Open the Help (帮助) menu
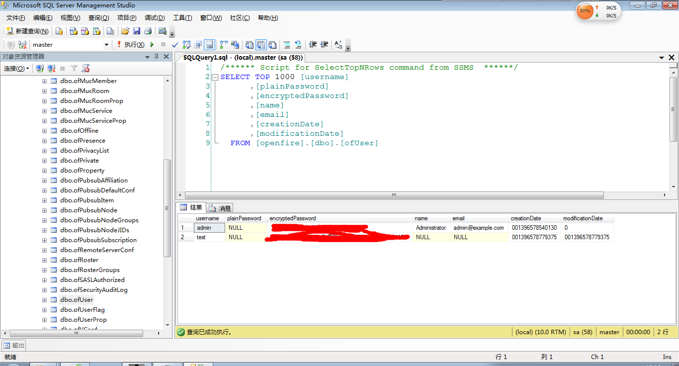Image resolution: width=679 pixels, height=366 pixels. pyautogui.click(x=268, y=18)
